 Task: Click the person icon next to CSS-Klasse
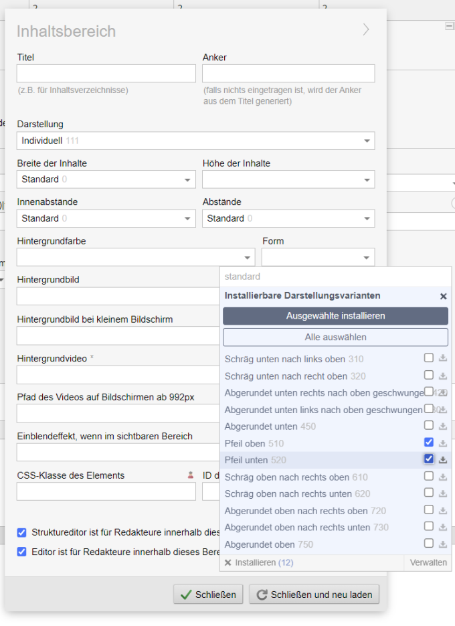(190, 475)
